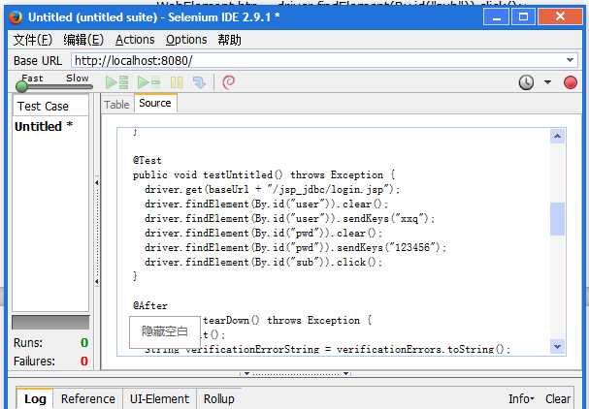Click the Base URL input field
Viewport: 589px width, 409px height.
tap(324, 60)
